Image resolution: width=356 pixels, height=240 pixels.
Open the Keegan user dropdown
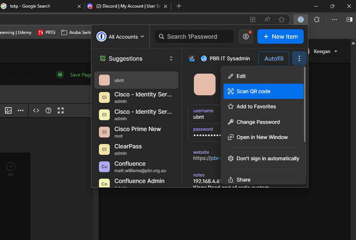[325, 52]
